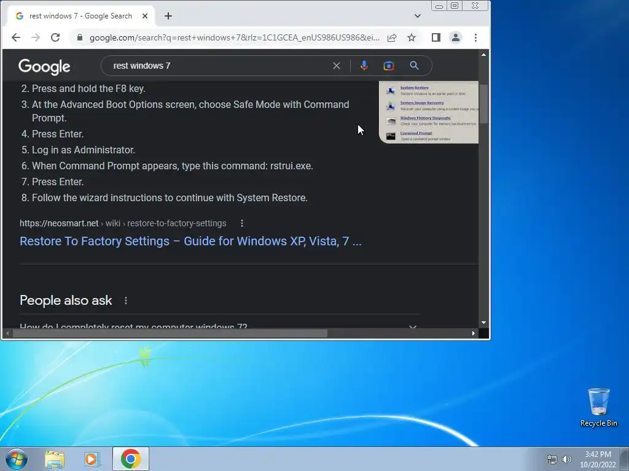Open a new tab with plus button

tap(168, 16)
